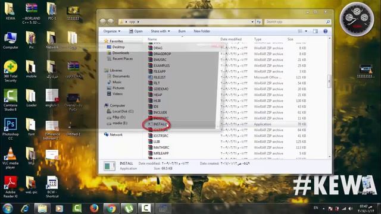Open Internet Explorer from taskbar
The height and width of the screenshot is (214, 381).
[x=24, y=209]
